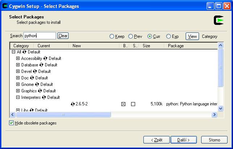Click the Package column header
The image size is (233, 149).
point(176,46)
